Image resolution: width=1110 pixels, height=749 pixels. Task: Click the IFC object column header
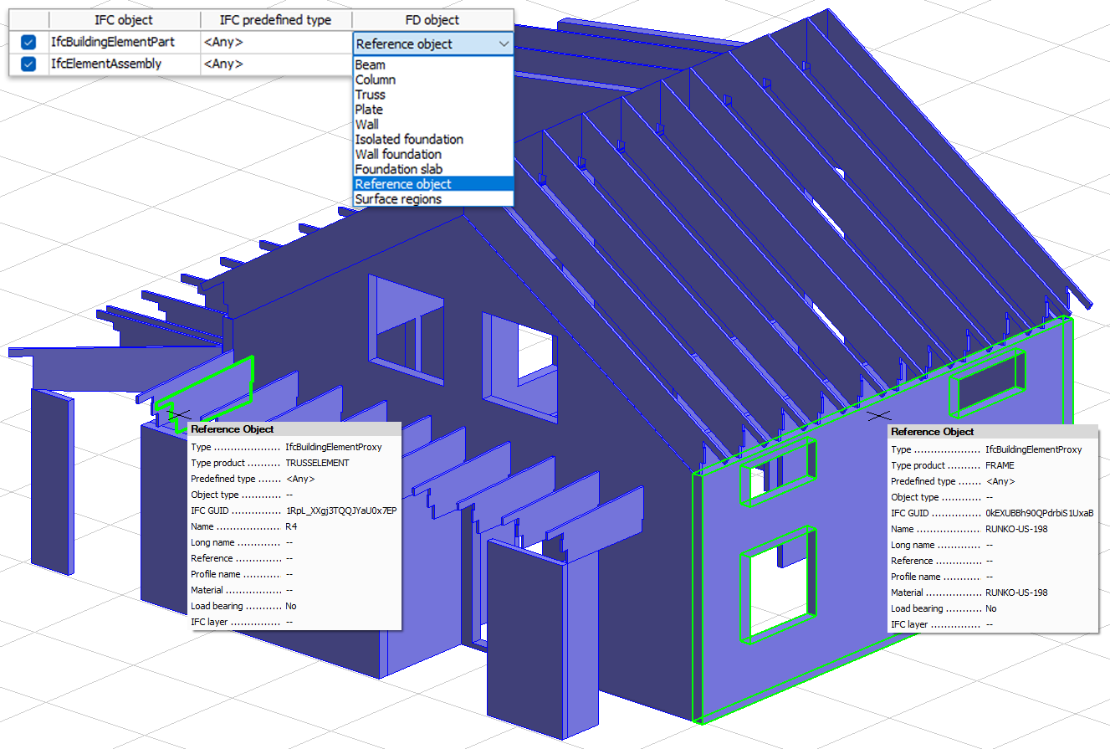pyautogui.click(x=124, y=20)
